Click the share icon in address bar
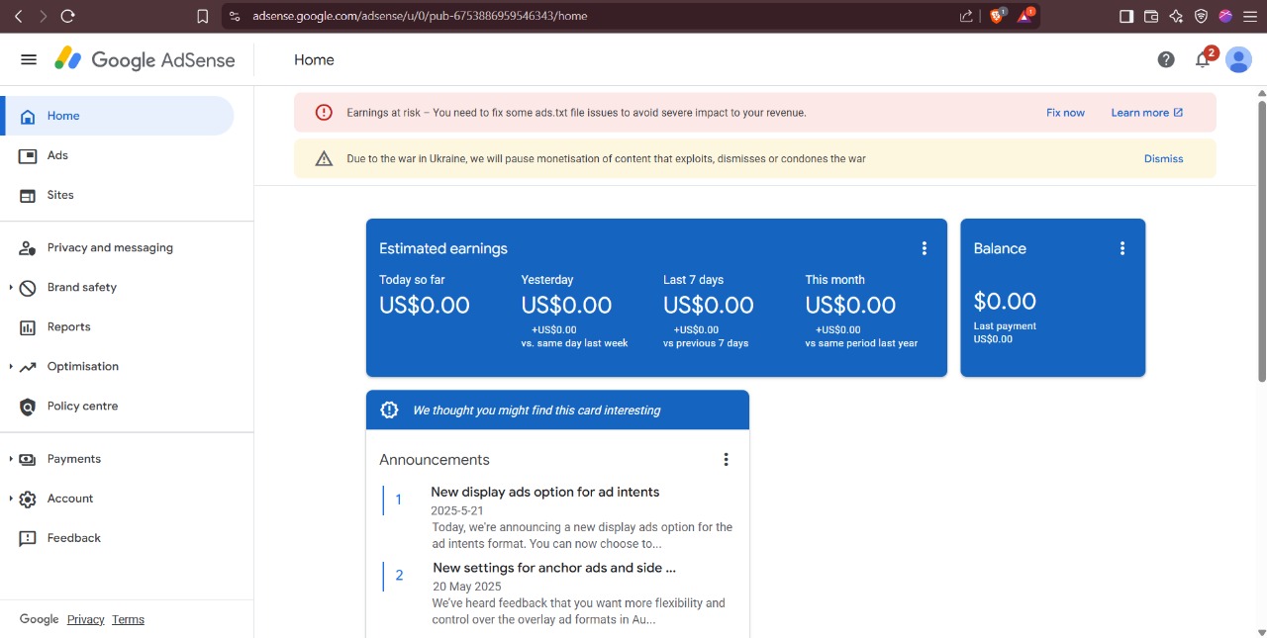This screenshot has width=1267, height=638. click(x=966, y=16)
